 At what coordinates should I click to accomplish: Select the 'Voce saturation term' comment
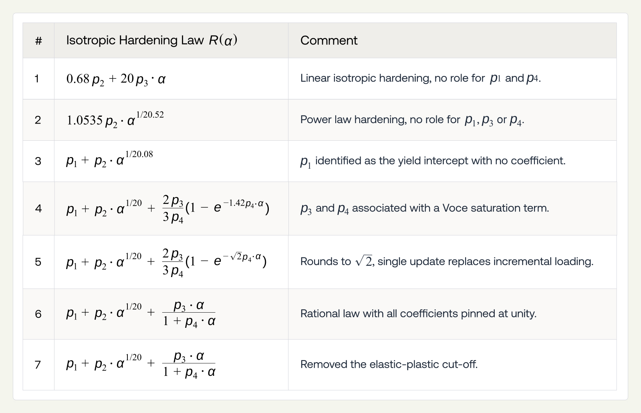425,208
